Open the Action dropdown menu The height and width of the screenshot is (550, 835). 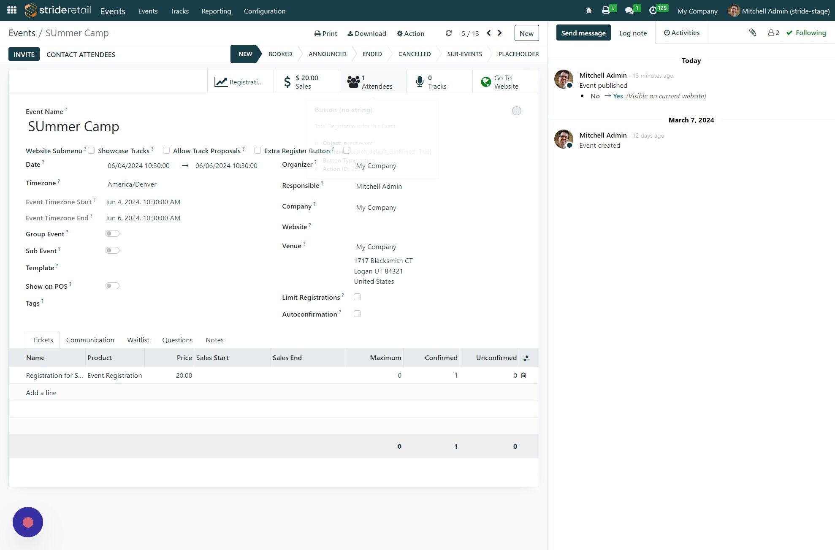410,33
